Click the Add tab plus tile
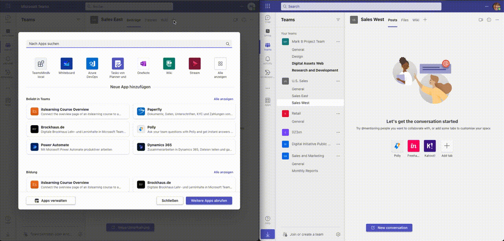This screenshot has height=241, width=504. (x=447, y=146)
